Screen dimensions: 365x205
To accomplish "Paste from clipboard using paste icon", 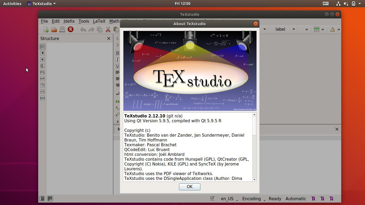I will point(116,29).
